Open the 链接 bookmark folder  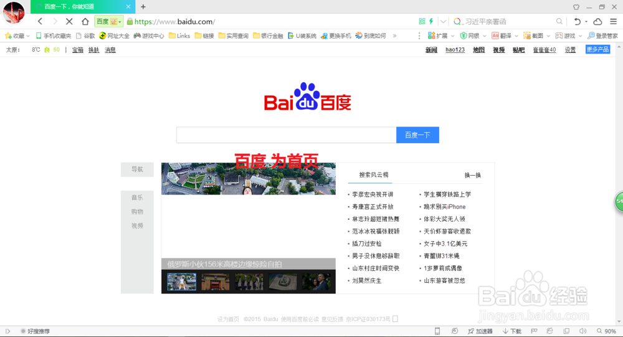point(204,36)
